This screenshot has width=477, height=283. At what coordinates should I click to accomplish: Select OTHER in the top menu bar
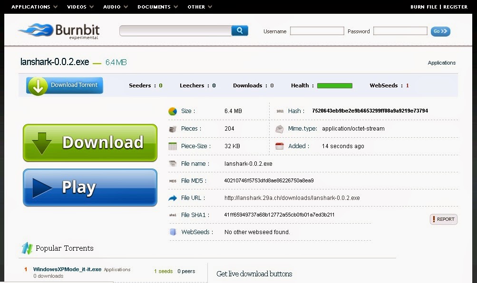(x=197, y=7)
